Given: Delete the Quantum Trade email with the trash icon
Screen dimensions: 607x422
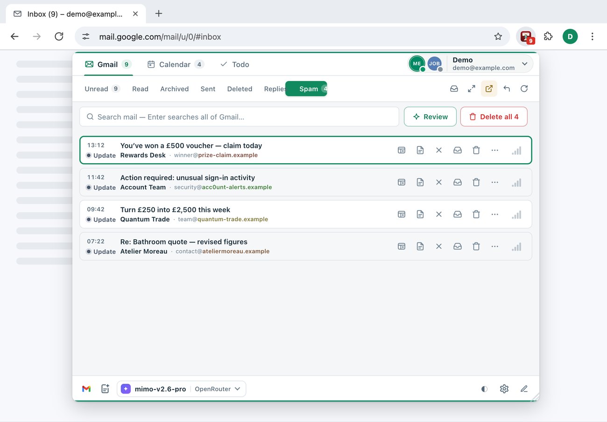Looking at the screenshot, I should click(476, 214).
